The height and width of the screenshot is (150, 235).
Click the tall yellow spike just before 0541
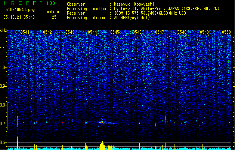[x=18, y=143]
